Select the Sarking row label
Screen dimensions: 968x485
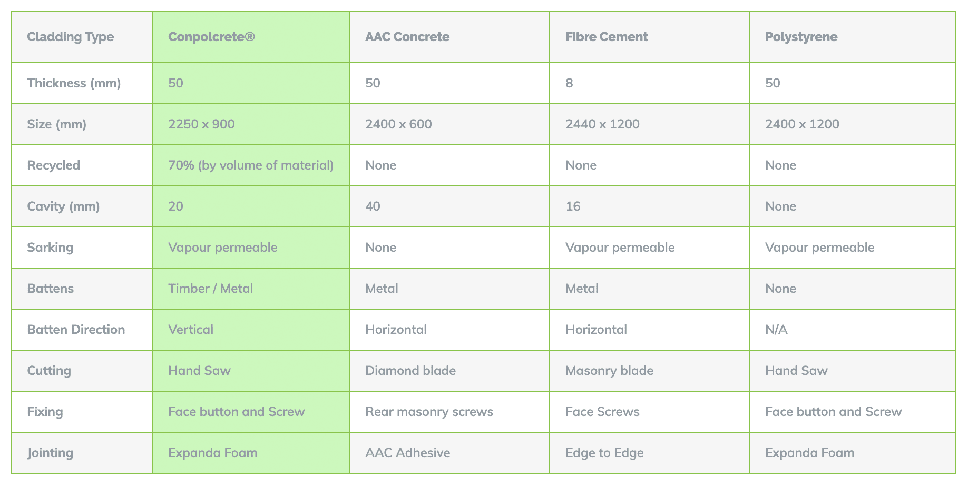[x=82, y=248]
